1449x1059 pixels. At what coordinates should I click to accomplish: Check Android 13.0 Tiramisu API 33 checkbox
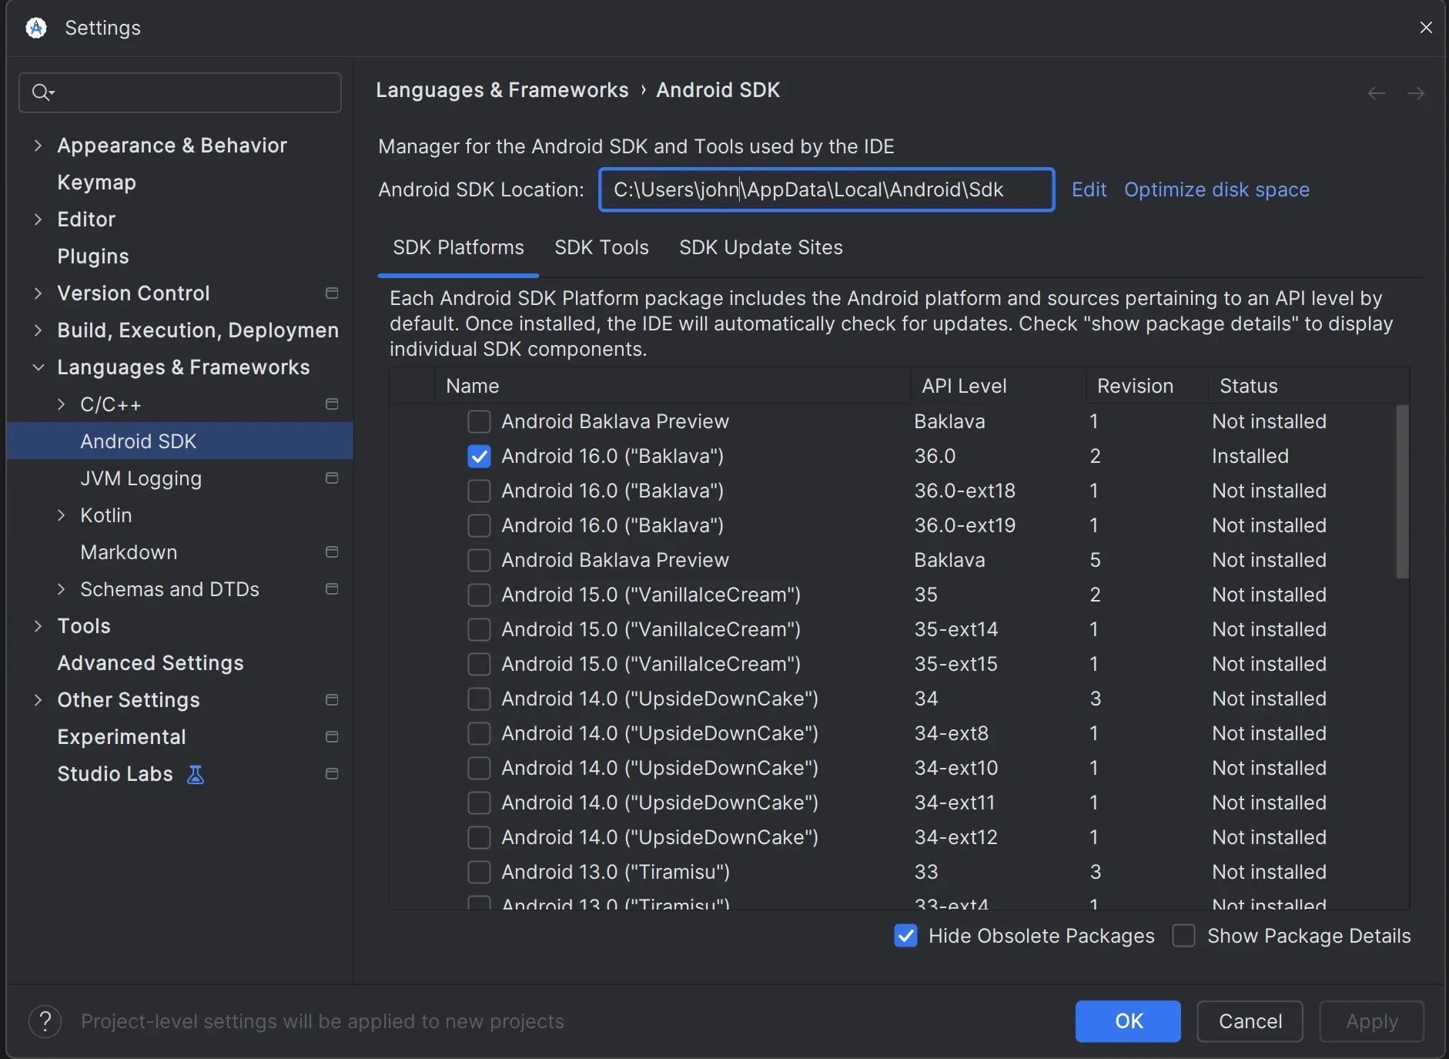pyautogui.click(x=479, y=873)
